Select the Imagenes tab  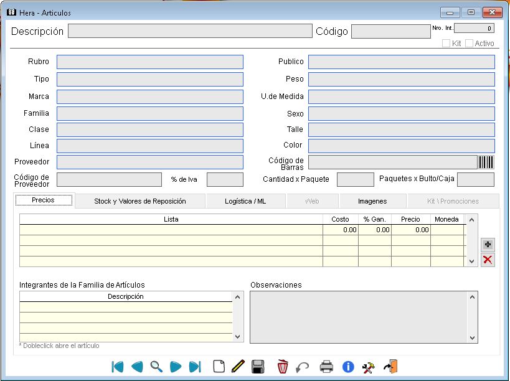[372, 201]
